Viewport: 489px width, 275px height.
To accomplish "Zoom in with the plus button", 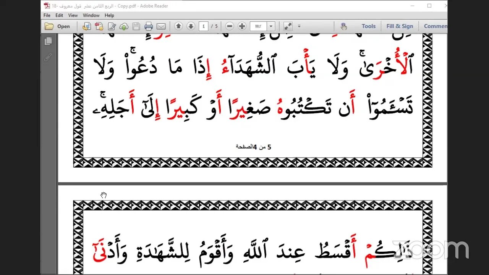I will coord(242,26).
